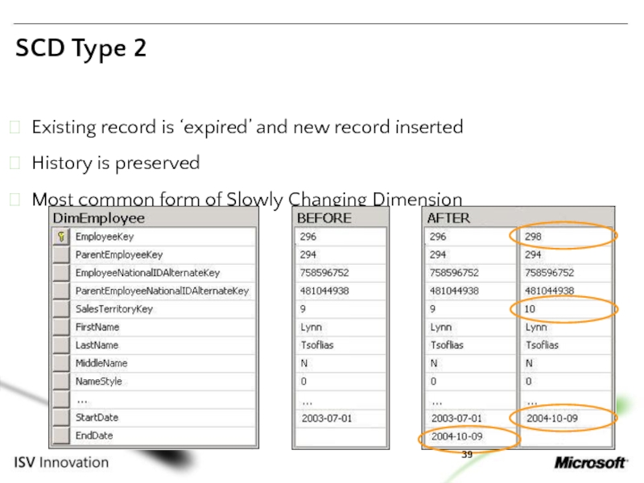644x483 pixels.
Task: Select the EmployeeNationalIDAlternateKey column name
Action: coord(147,273)
